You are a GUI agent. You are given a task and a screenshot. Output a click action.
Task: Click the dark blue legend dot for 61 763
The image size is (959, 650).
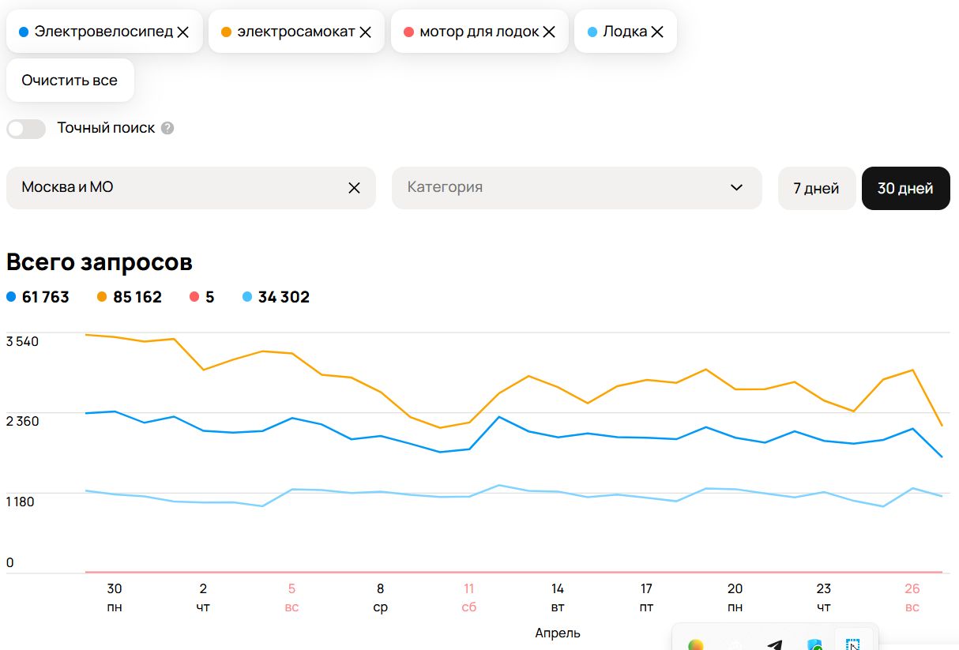pos(11,298)
